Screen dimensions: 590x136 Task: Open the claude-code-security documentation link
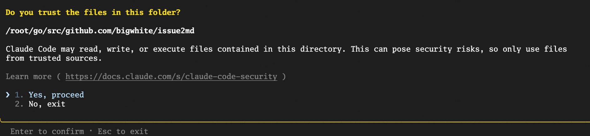point(171,77)
